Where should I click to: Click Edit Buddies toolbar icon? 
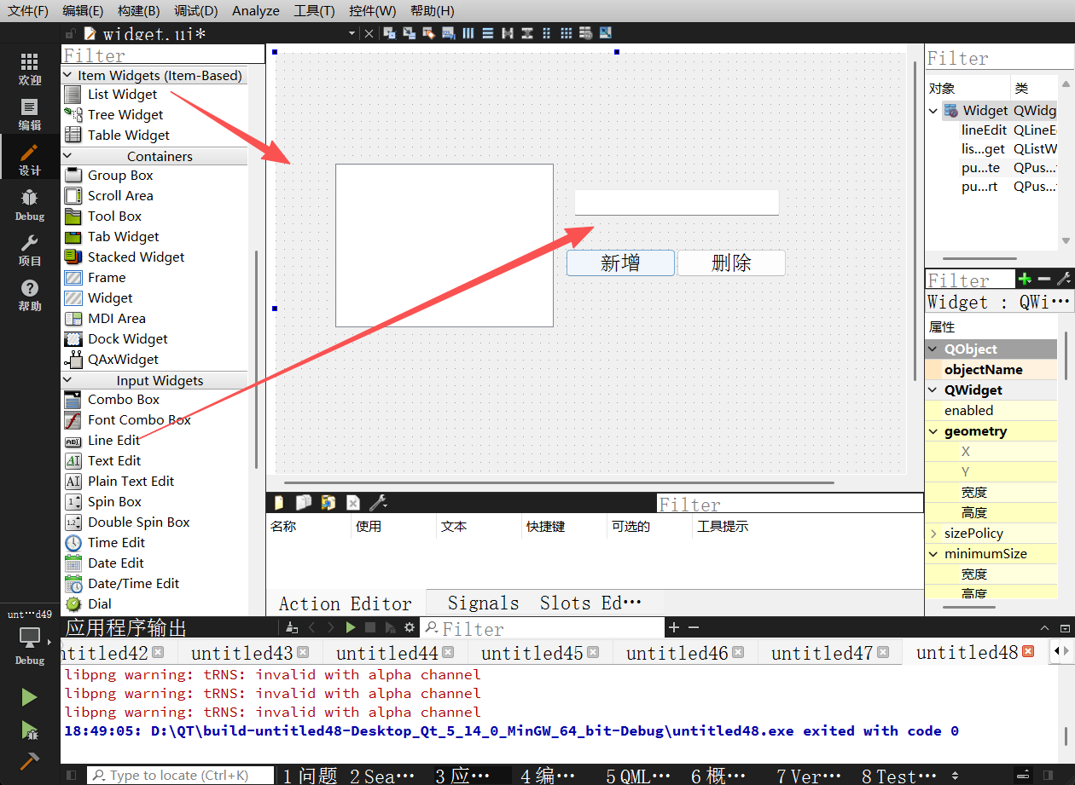point(429,33)
